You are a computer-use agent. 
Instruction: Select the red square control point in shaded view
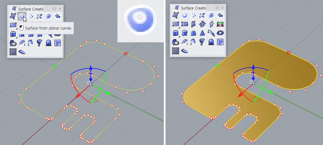[x=288, y=53]
